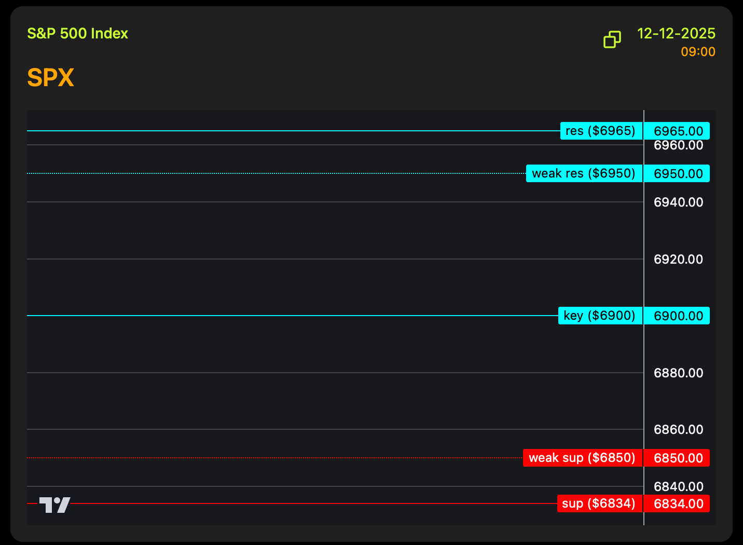Select the weak res ($6950) label

584,173
